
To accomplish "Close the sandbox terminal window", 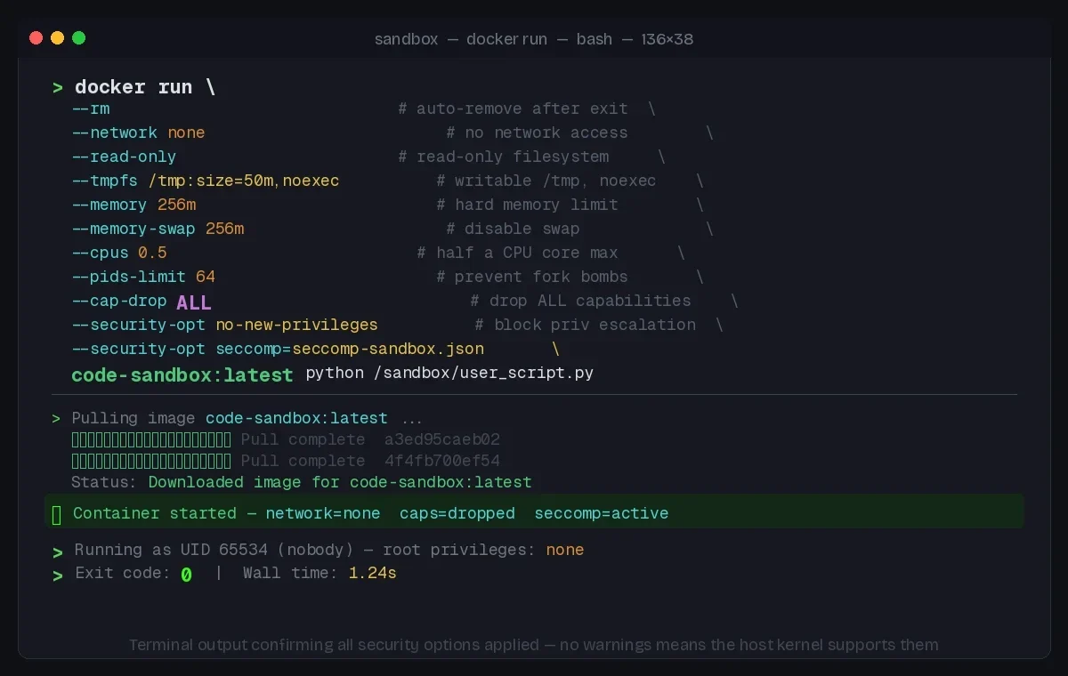I will click(x=36, y=37).
